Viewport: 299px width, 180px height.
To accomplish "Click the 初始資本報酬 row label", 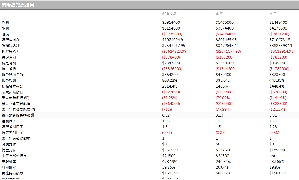I will [12, 86].
